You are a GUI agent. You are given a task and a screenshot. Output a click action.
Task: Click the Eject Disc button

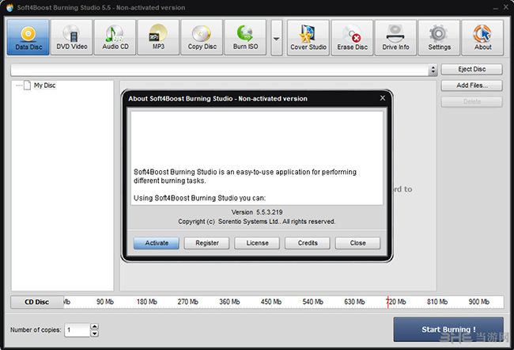click(x=472, y=69)
